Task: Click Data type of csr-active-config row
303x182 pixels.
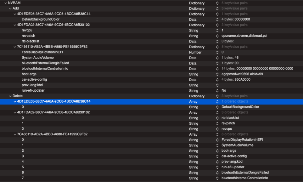Action: pos(193,80)
